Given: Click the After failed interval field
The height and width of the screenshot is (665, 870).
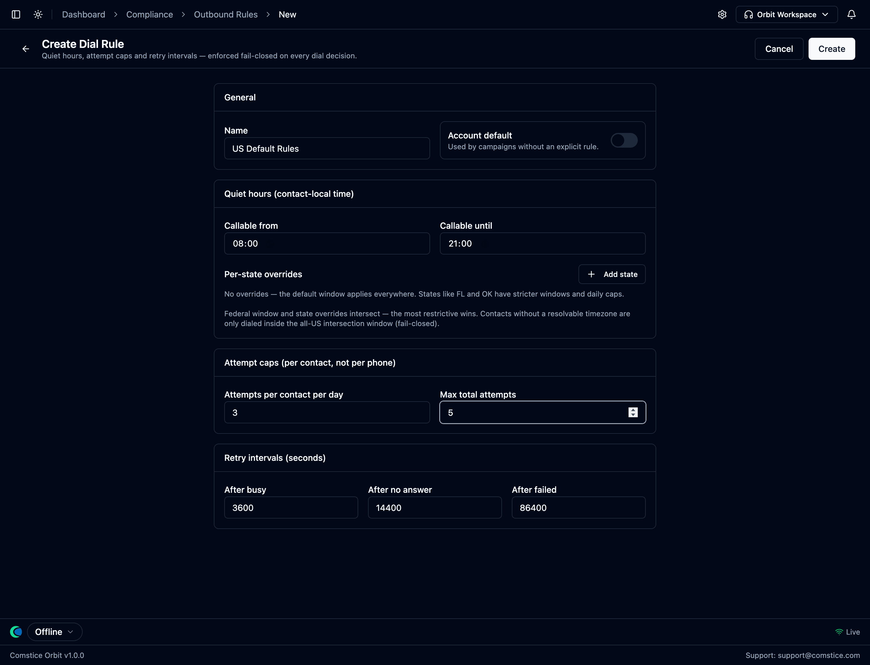Looking at the screenshot, I should click(x=578, y=507).
